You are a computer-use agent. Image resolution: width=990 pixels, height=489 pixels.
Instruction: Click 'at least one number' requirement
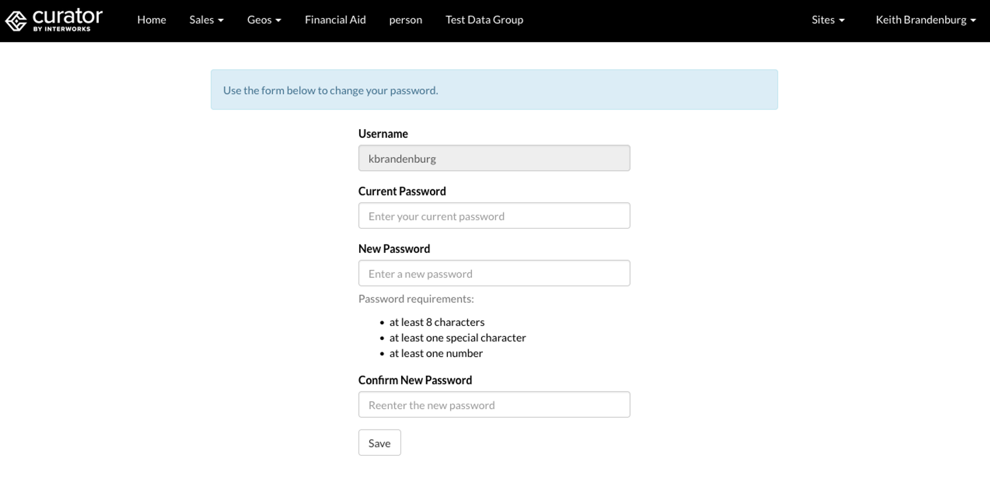(x=436, y=354)
